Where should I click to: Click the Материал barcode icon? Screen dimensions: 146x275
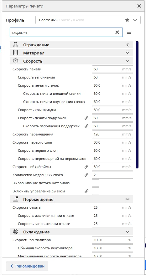click(x=16, y=53)
